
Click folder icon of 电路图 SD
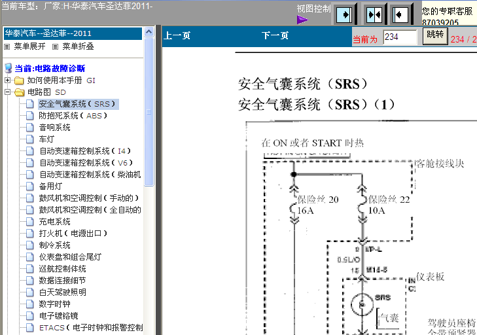(19, 92)
